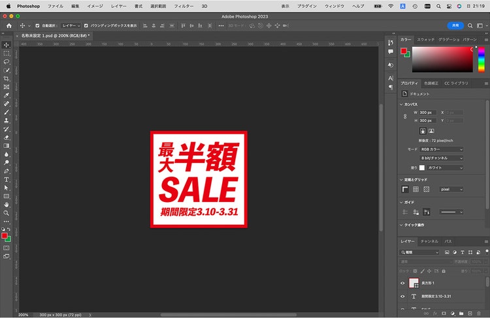490x318 pixels.
Task: Click white 塗り fill color swatch
Action: pos(422,167)
